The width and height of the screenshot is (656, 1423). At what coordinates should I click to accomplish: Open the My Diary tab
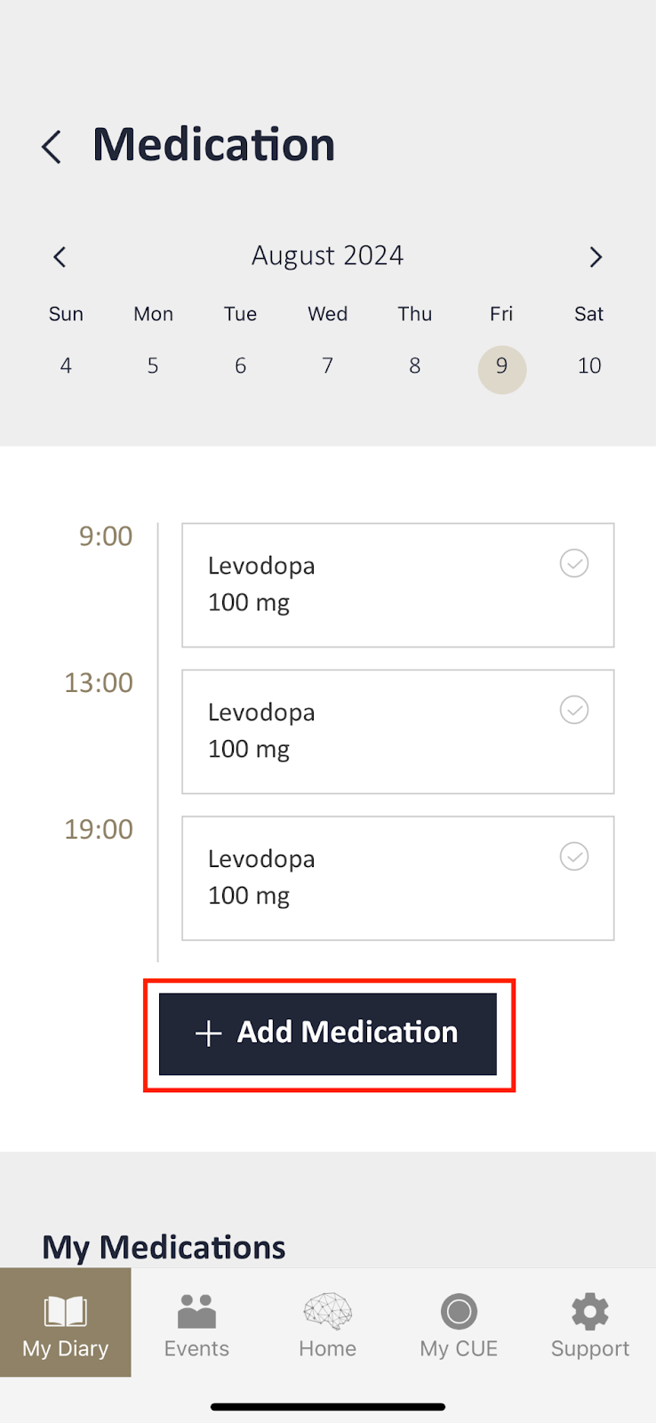click(x=66, y=1323)
